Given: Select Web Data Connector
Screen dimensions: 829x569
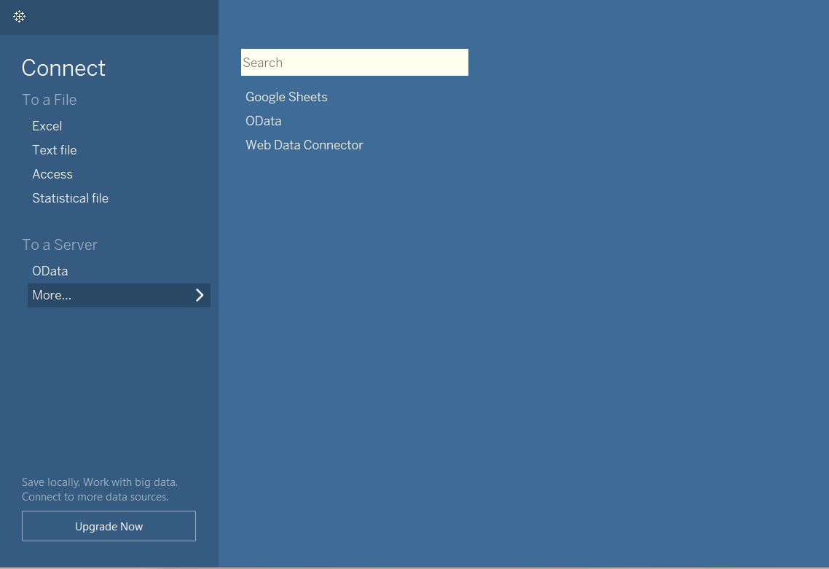Looking at the screenshot, I should click(305, 145).
